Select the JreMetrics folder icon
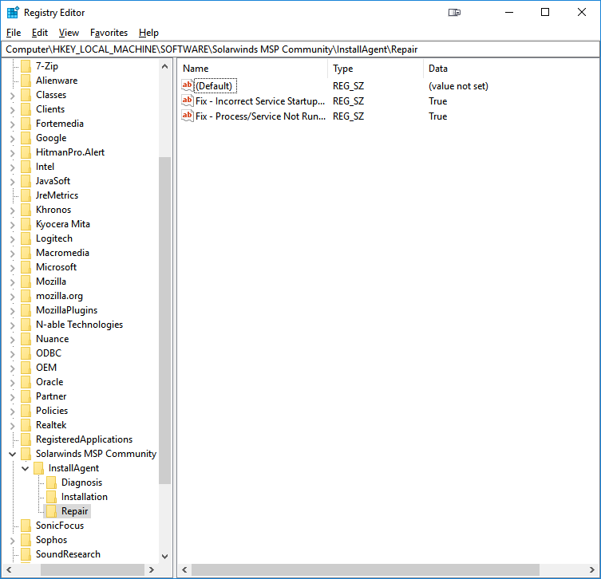Viewport: 601px width, 579px height. 26,195
